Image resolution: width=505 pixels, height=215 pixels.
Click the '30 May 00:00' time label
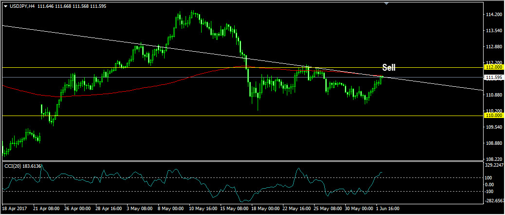pos(358,209)
